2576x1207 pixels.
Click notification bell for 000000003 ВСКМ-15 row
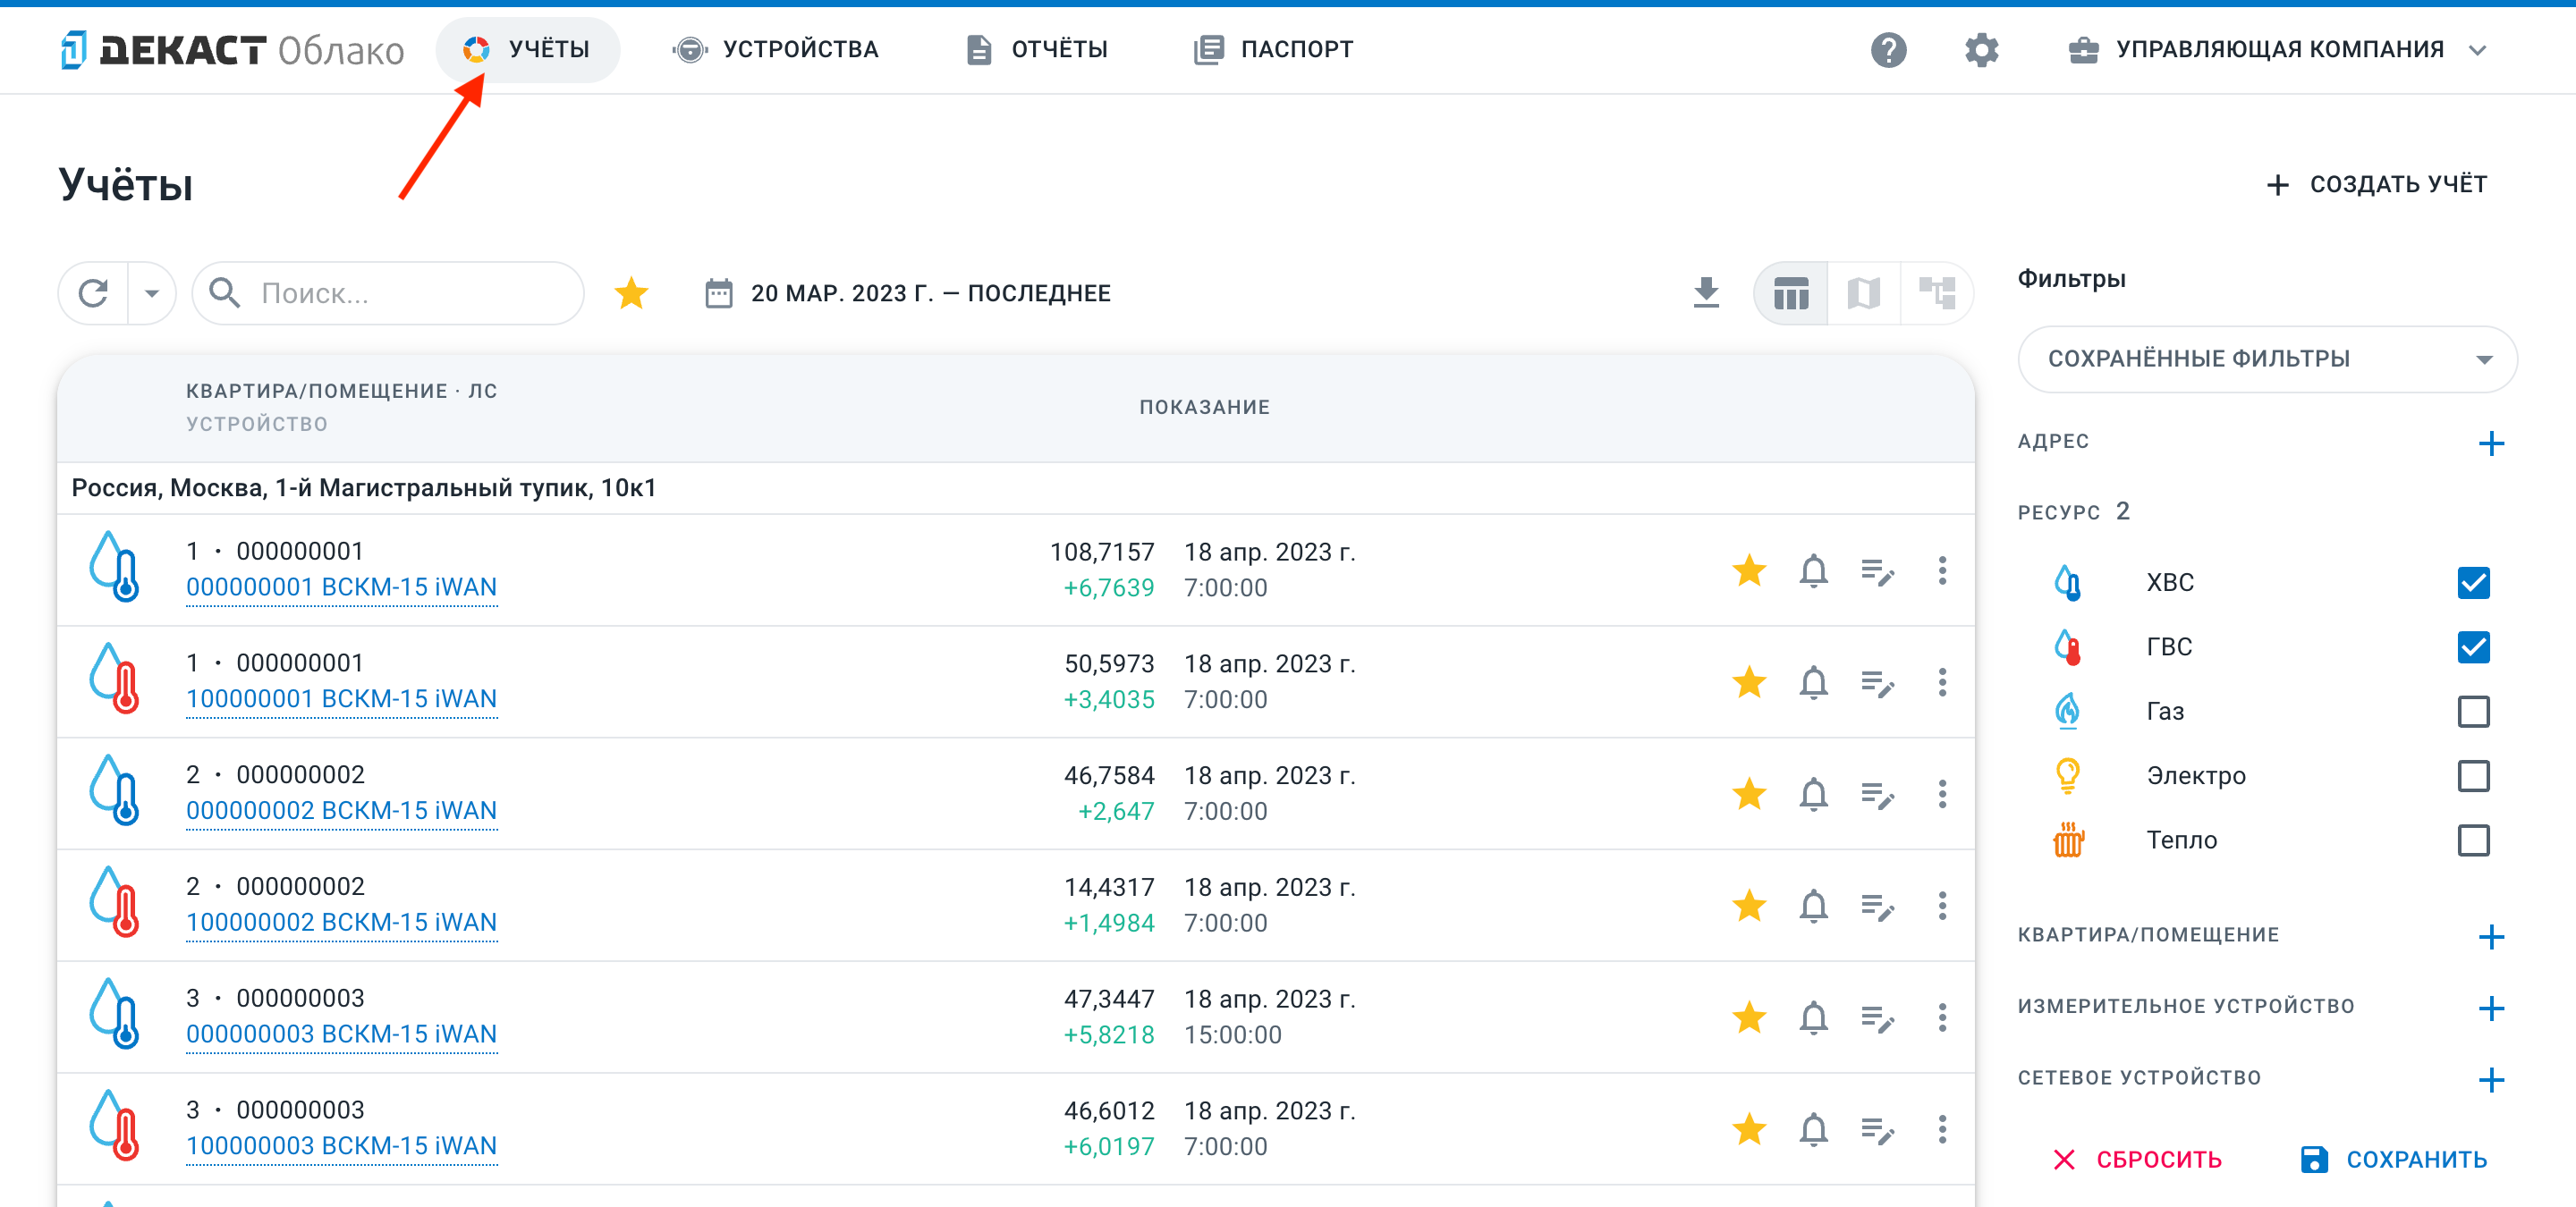click(x=1813, y=1018)
